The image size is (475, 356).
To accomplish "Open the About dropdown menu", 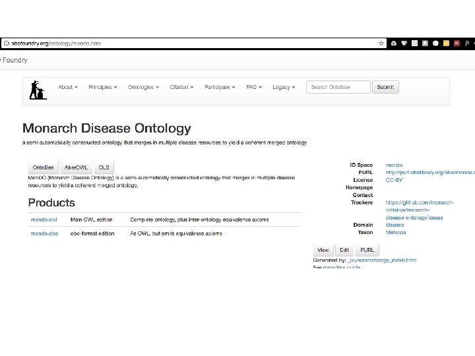I will coord(68,87).
